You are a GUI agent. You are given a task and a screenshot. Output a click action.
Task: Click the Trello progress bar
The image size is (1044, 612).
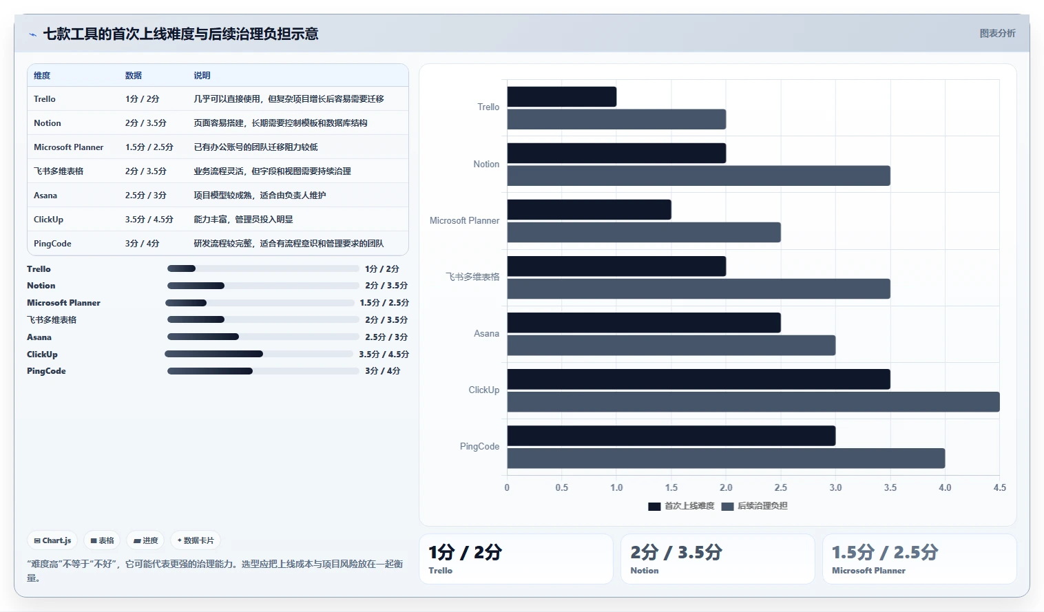(263, 268)
